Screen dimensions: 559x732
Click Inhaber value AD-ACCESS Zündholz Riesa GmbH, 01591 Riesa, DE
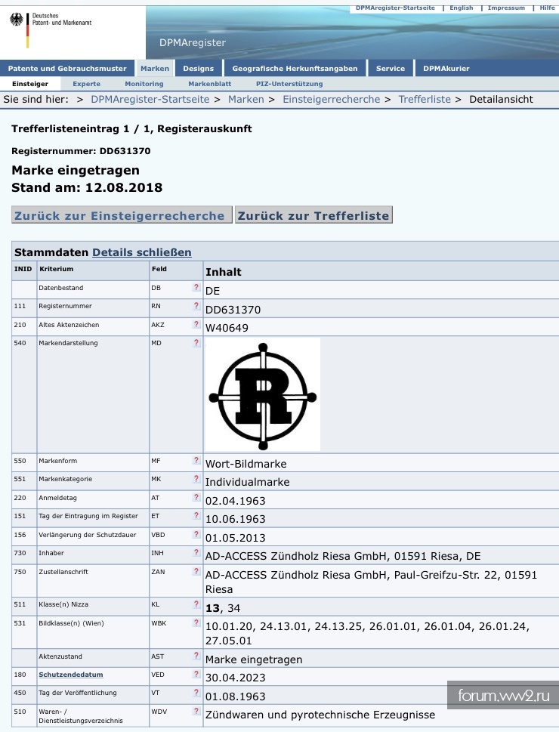click(x=343, y=557)
